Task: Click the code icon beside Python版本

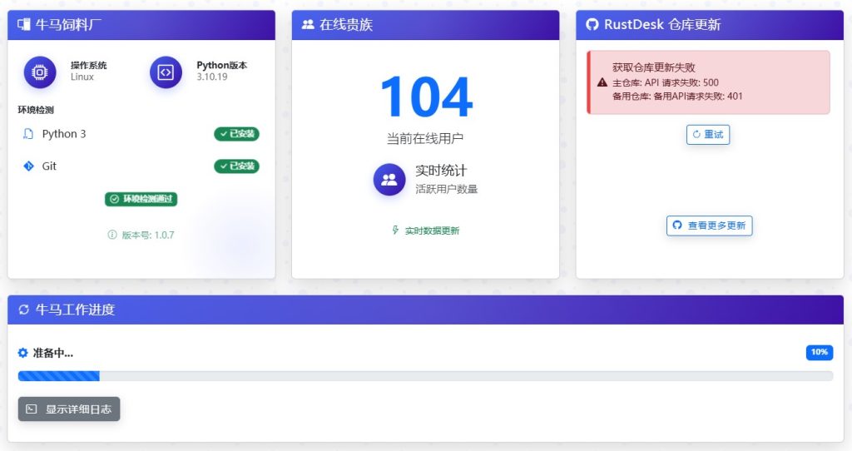Action: click(x=166, y=72)
